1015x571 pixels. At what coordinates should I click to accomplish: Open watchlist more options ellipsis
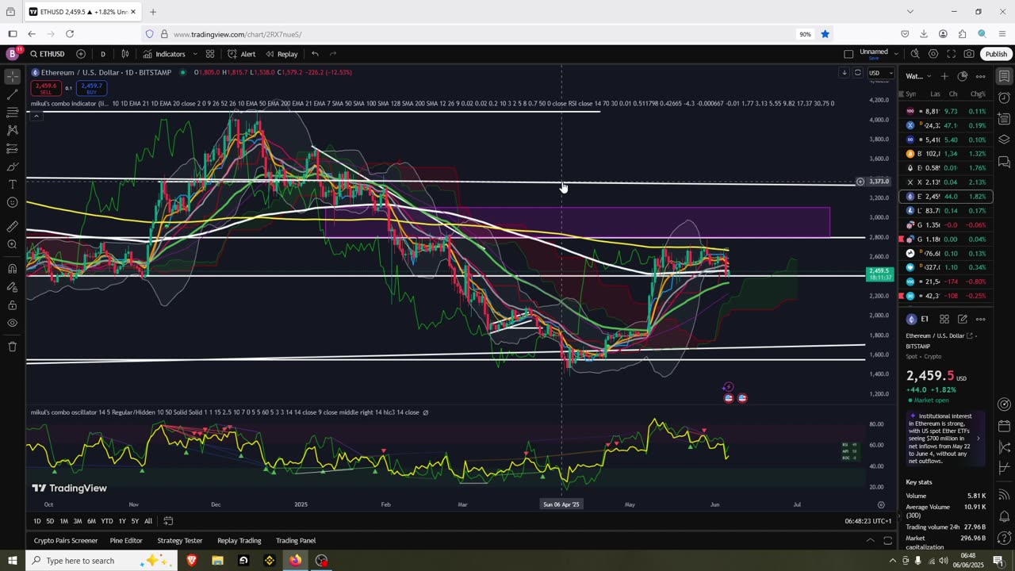(x=981, y=76)
